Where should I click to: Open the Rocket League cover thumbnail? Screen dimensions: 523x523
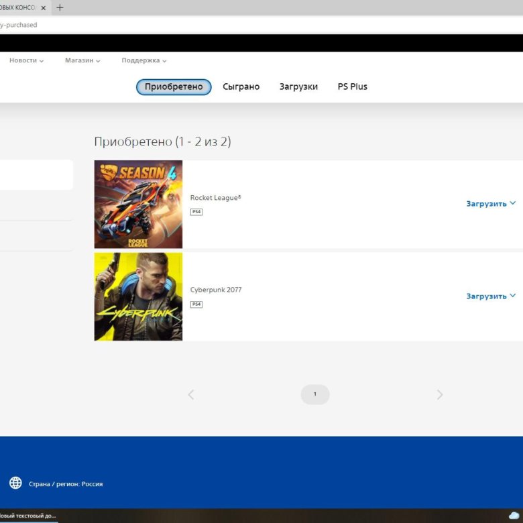tap(138, 204)
